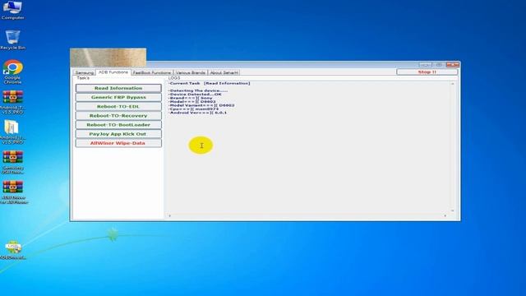Image resolution: width=526 pixels, height=296 pixels.
Task: Select the USB driver installer desktop icon
Action: [x=13, y=250]
